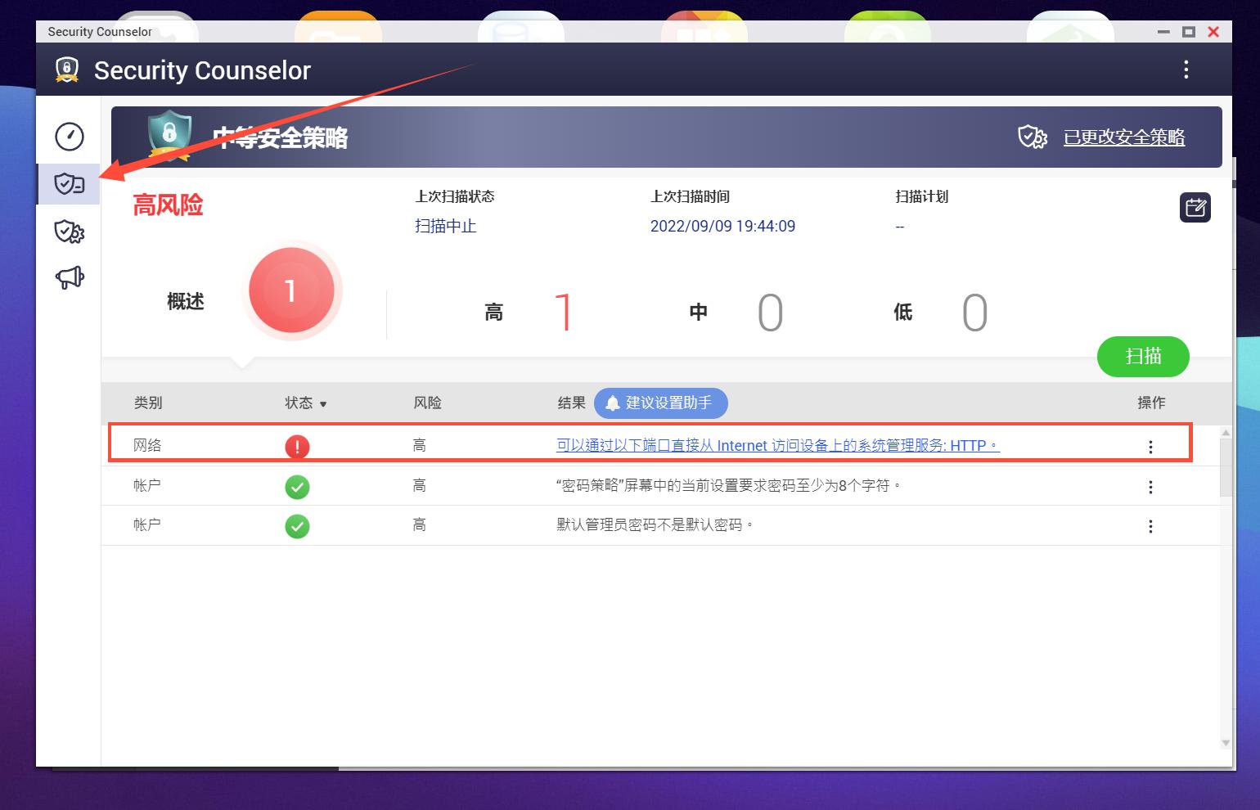
Task: Click the Security Counselor shield logo
Action: pos(65,70)
